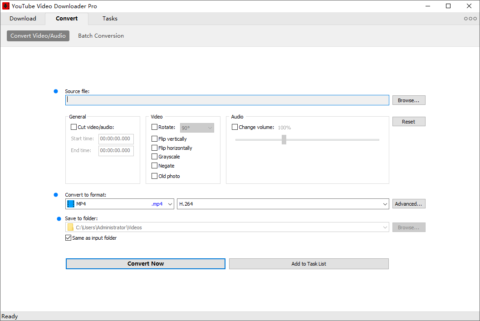
Task: Open the H.264 codec dropdown
Action: coord(385,203)
